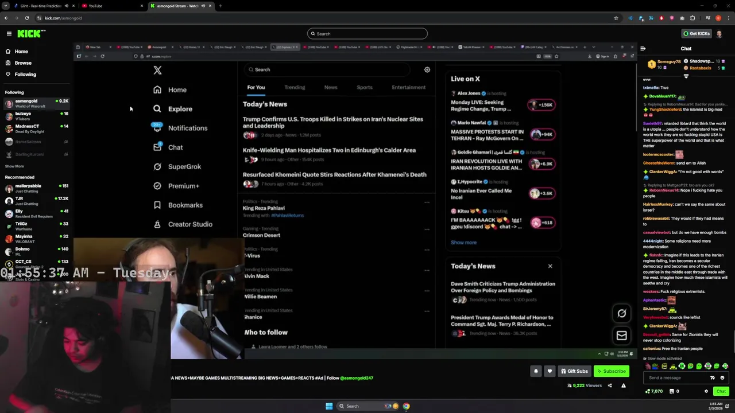Open more options for Crimson Desert trend
The height and width of the screenshot is (413, 735).
pyautogui.click(x=427, y=229)
